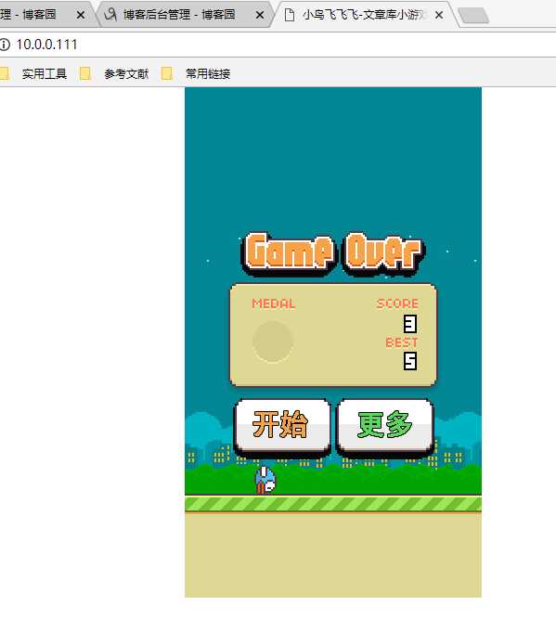The height and width of the screenshot is (619, 556).
Task: Close the 小鸟飞飞飞 tab
Action: click(x=439, y=16)
